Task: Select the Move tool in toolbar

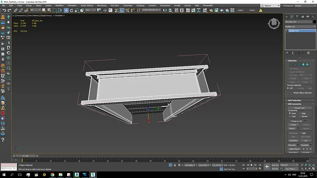Action: point(66,10)
